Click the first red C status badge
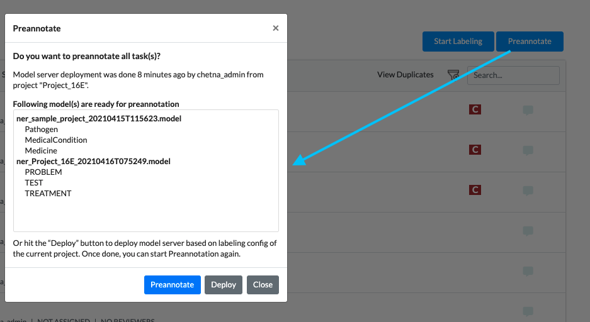 (x=475, y=109)
